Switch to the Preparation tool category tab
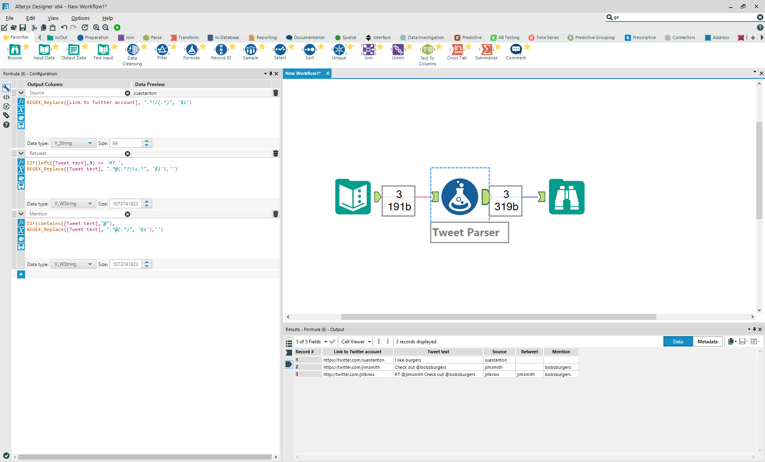This screenshot has width=765, height=462. coord(93,37)
